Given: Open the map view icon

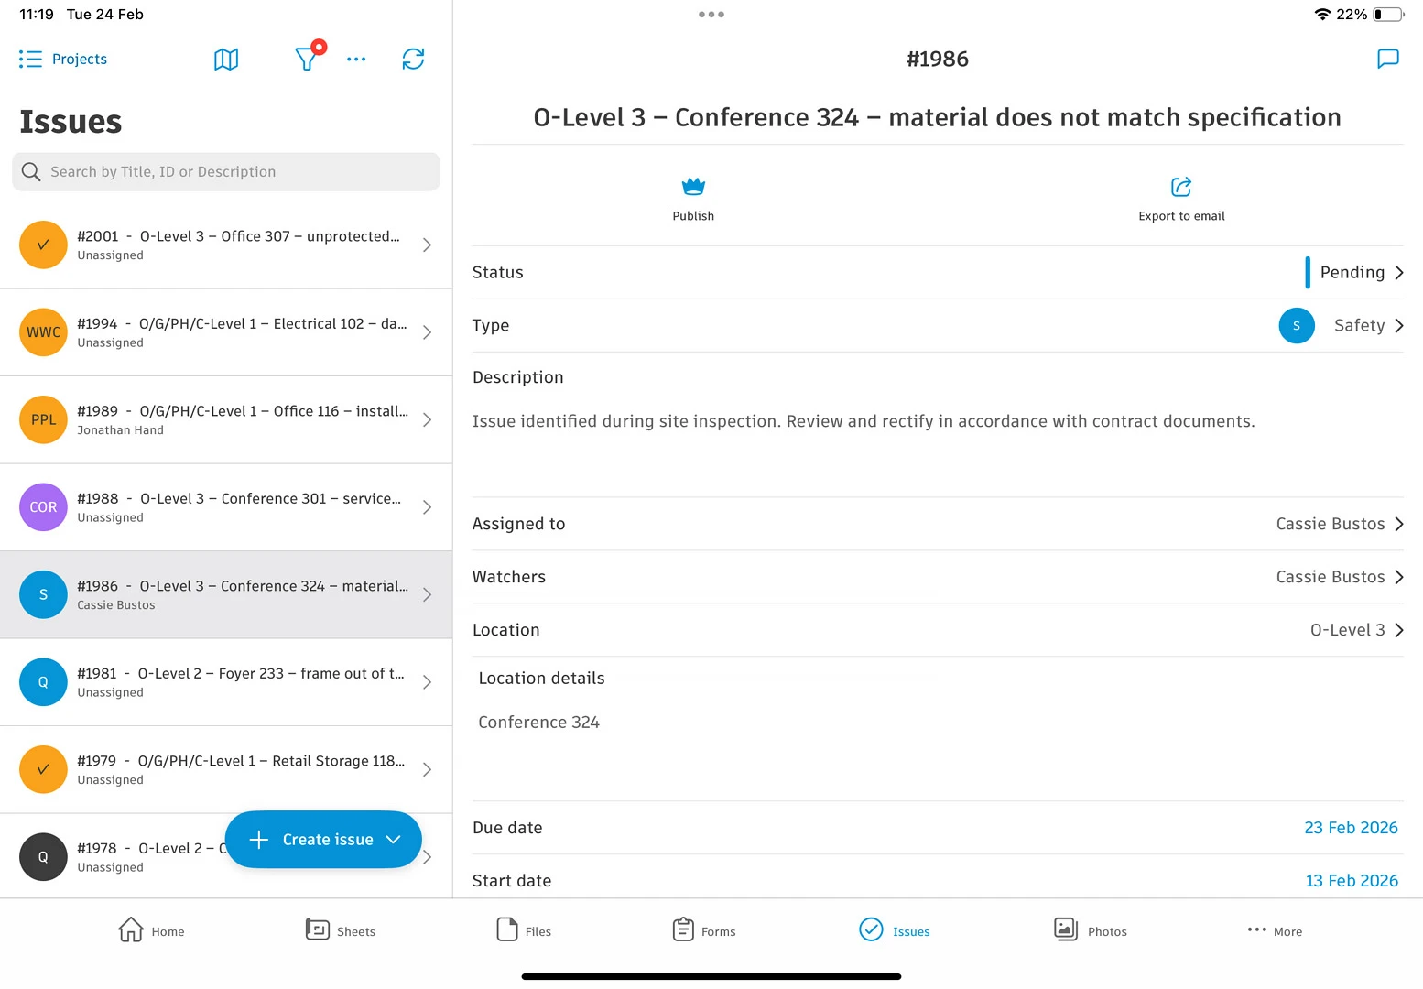Looking at the screenshot, I should [226, 60].
